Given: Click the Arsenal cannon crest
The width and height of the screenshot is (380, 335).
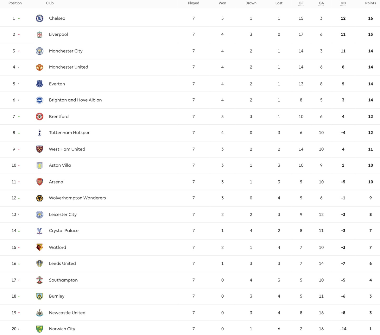Looking at the screenshot, I should point(39,182).
